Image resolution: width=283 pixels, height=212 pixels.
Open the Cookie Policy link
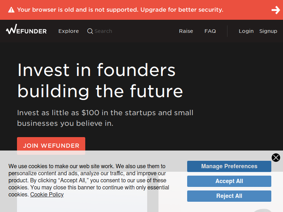tap(47, 194)
